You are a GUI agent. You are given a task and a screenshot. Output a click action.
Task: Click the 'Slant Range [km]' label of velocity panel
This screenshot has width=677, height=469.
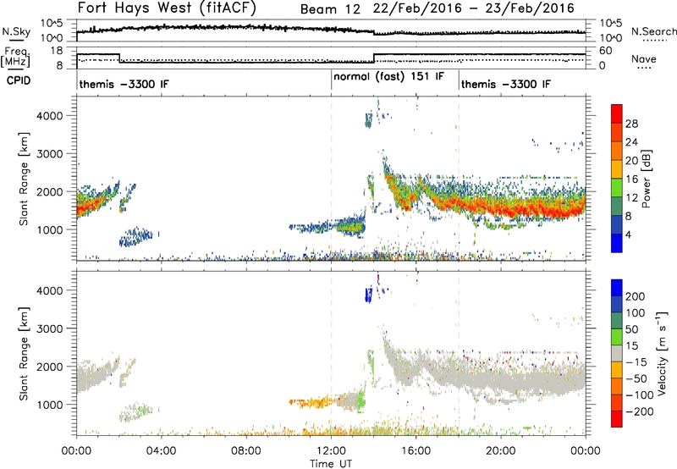(24, 353)
